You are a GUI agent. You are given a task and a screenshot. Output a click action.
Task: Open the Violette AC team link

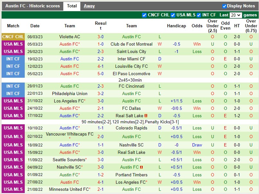[x=69, y=37]
